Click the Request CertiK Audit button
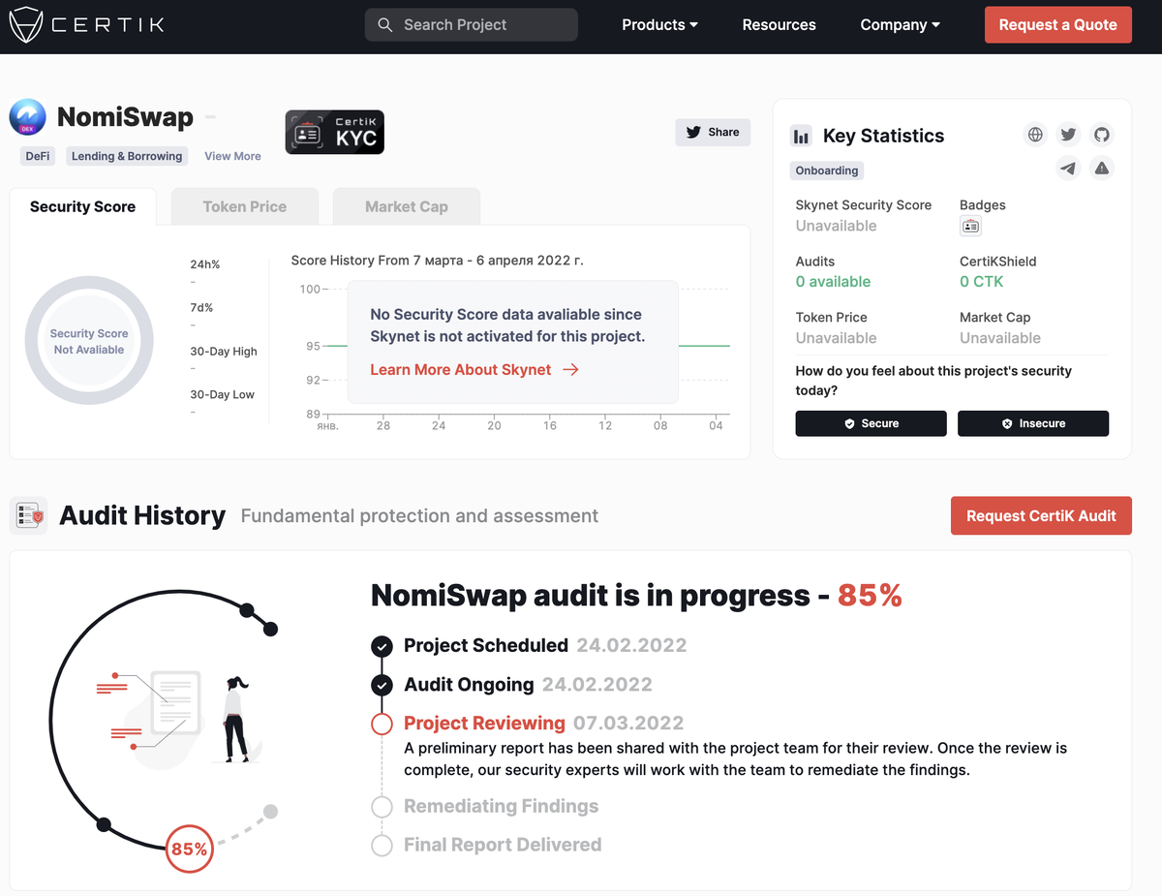 pos(1041,516)
